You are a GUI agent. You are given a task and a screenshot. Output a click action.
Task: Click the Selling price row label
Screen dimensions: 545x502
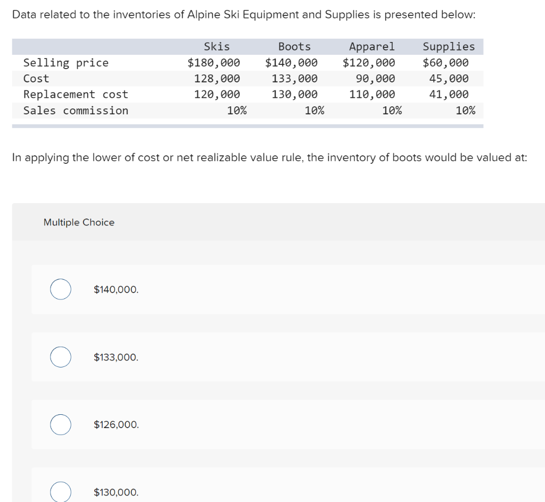(x=65, y=63)
